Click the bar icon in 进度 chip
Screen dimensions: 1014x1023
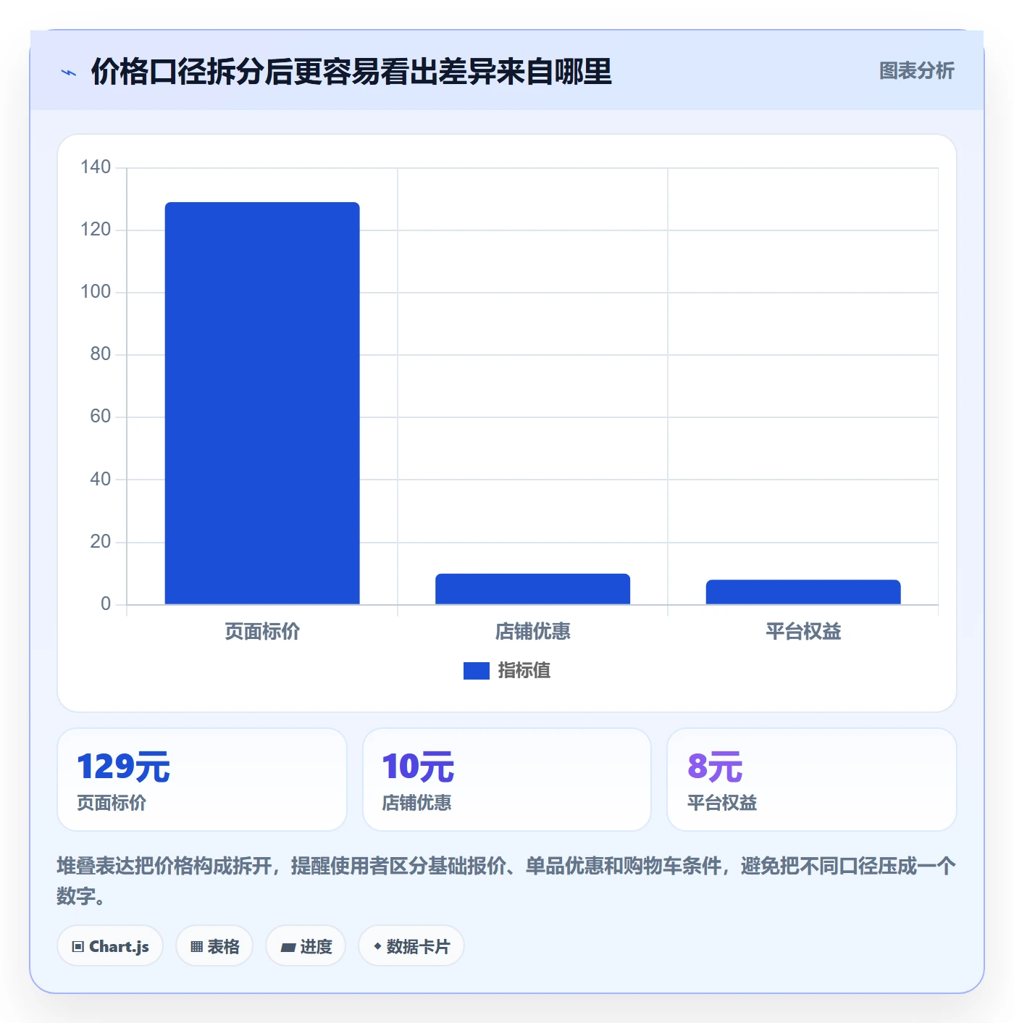pos(288,948)
